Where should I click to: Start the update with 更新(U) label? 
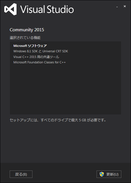112,174
